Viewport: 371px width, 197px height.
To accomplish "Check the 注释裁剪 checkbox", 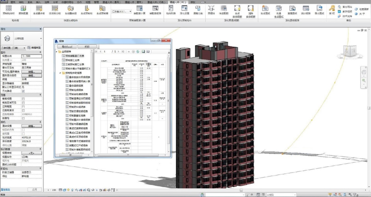I will point(23,107).
